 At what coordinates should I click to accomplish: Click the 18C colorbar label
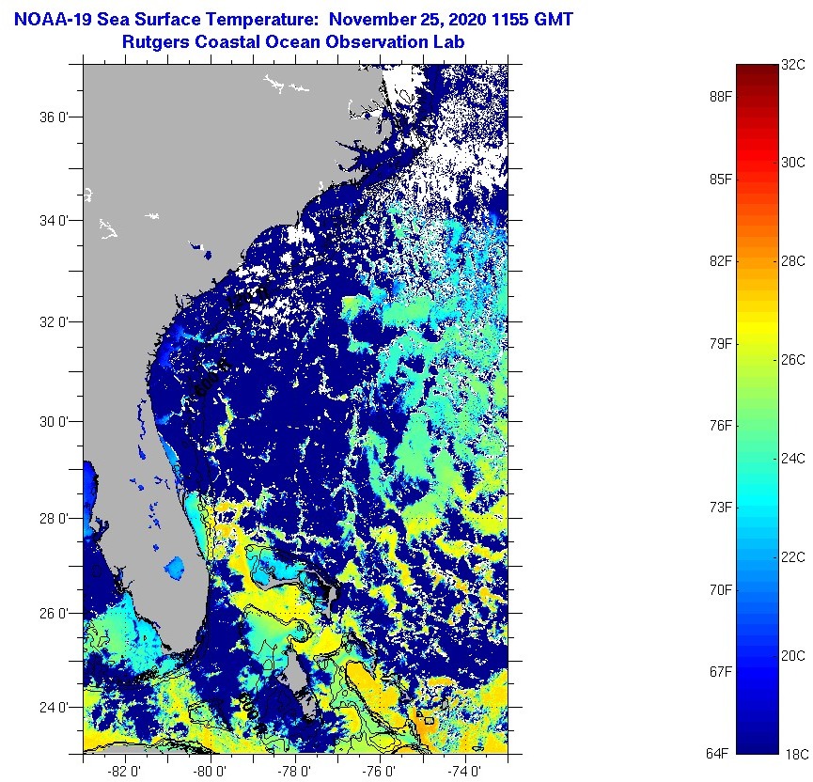point(796,755)
